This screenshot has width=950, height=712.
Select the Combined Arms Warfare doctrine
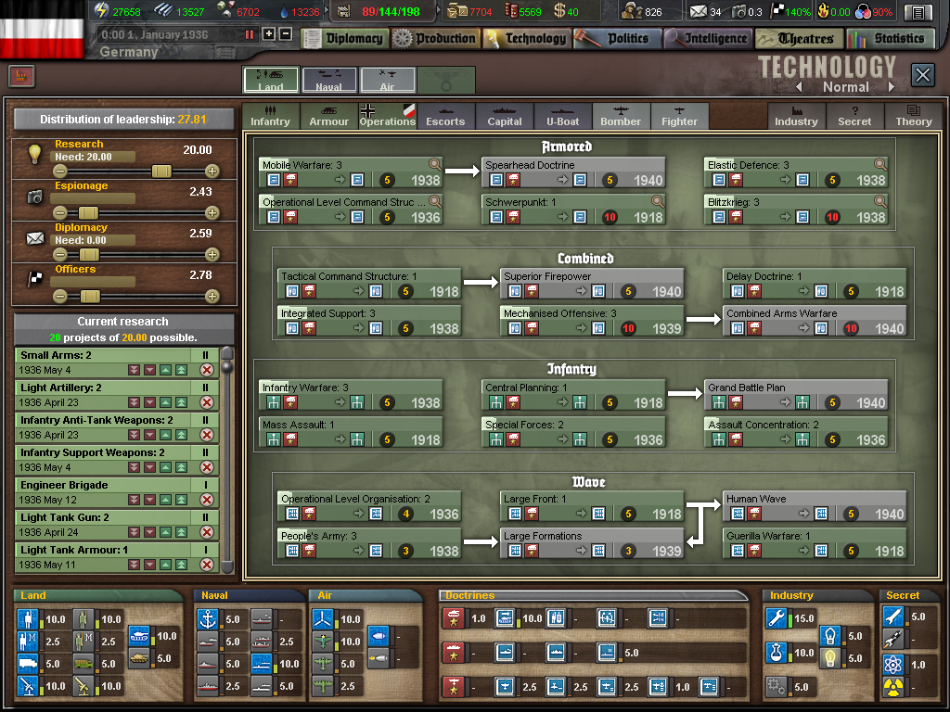point(815,321)
